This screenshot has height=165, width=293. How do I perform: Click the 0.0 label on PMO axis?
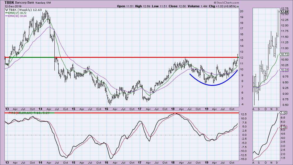244,135
